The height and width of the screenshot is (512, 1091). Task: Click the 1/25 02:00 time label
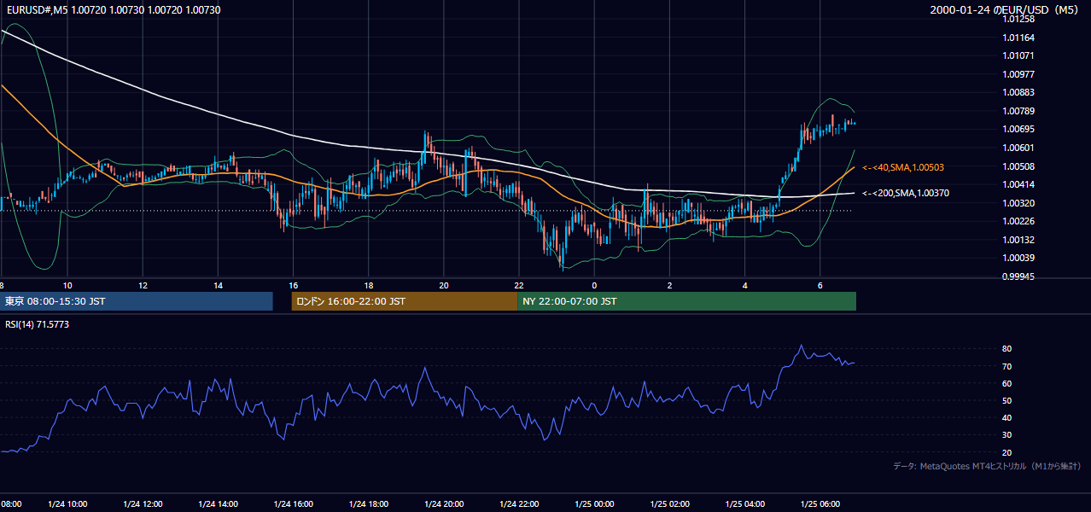tap(669, 503)
